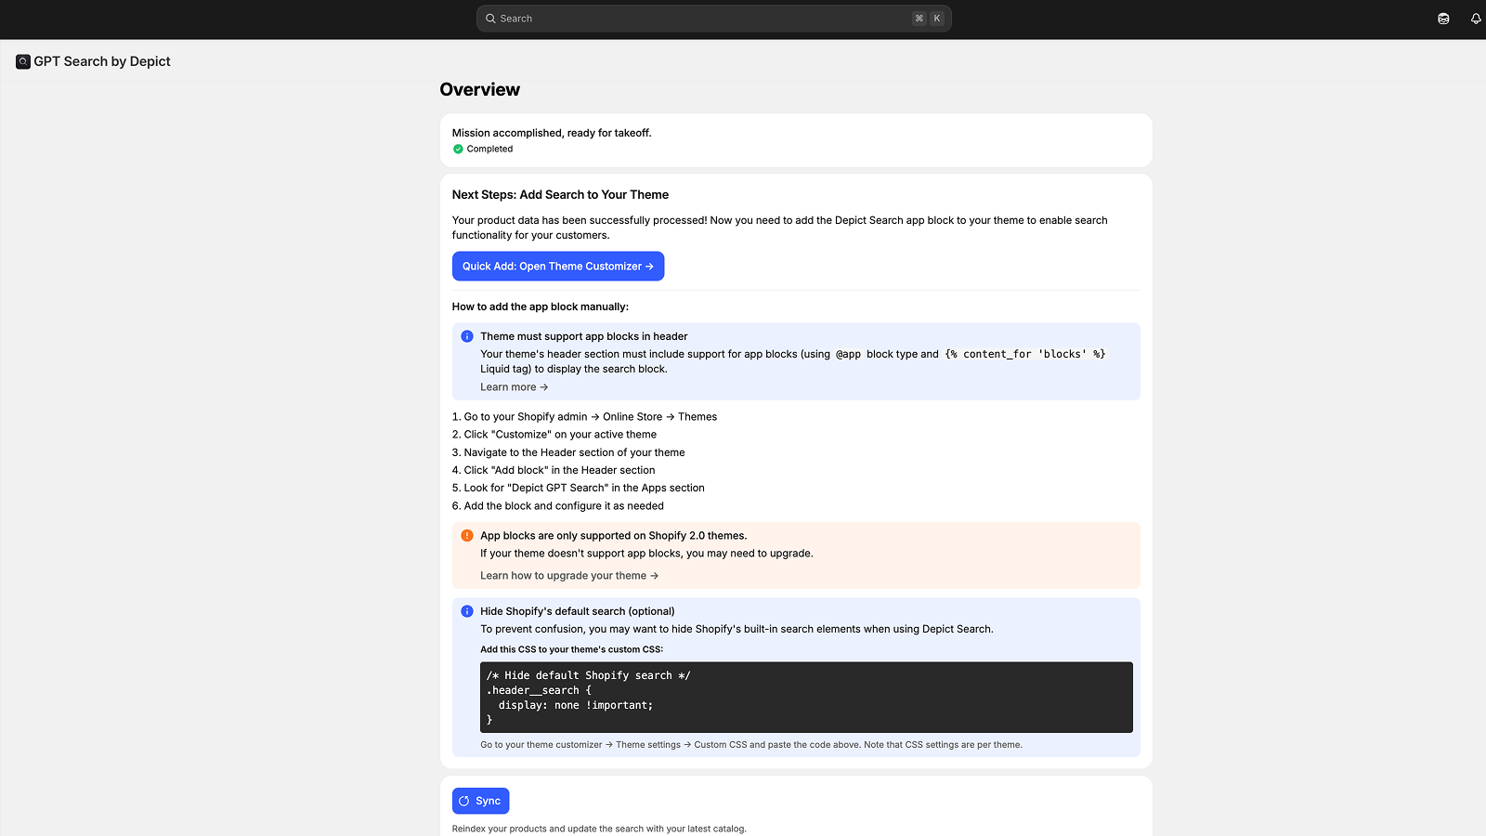
Task: Open 'Learn how to upgrade your theme' link
Action: click(x=569, y=575)
